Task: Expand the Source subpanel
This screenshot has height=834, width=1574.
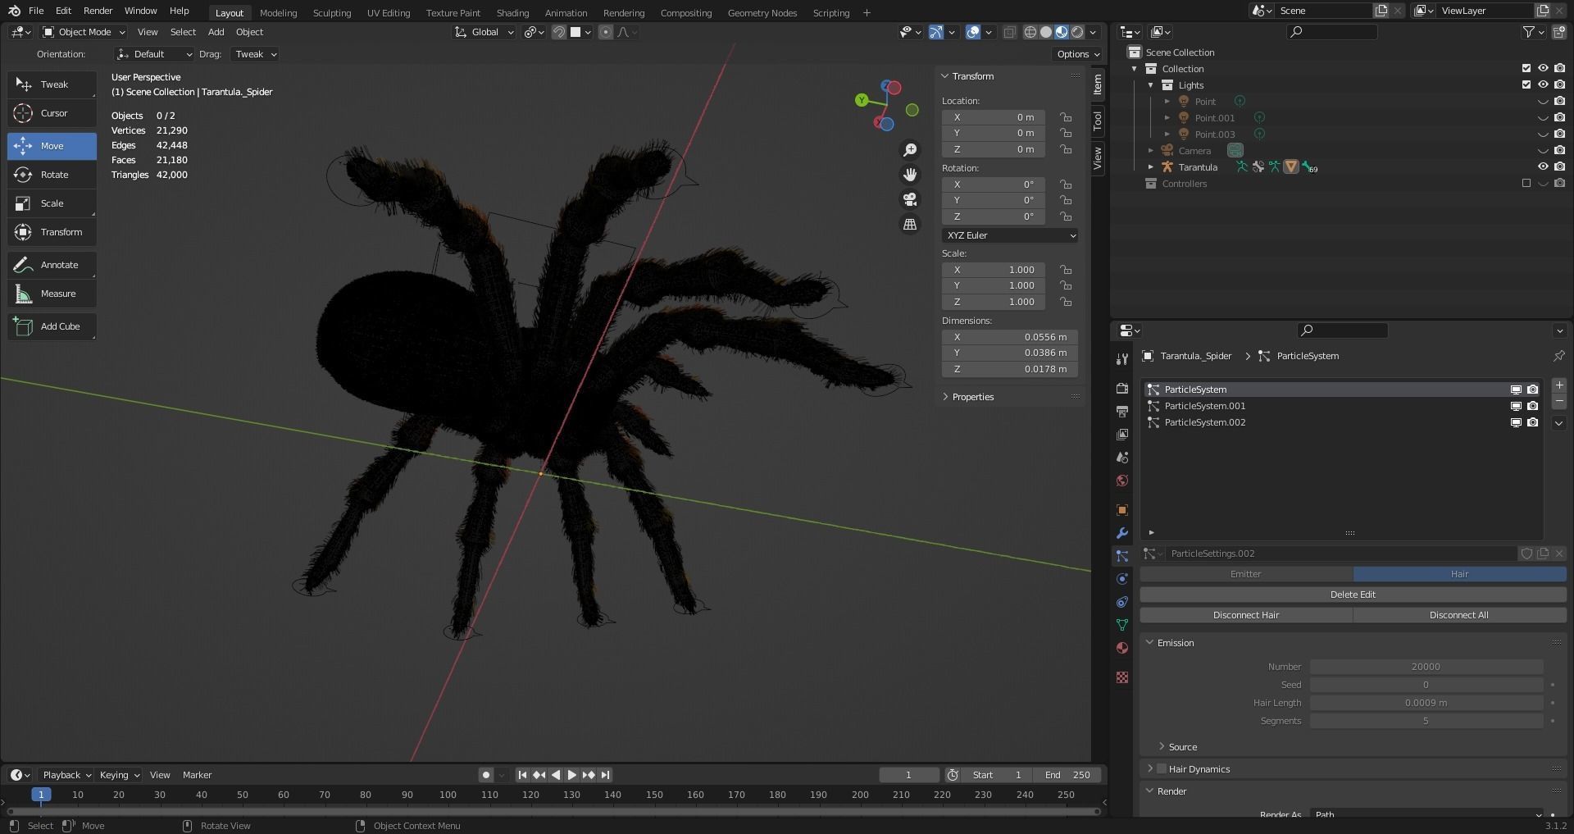Action: tap(1182, 747)
